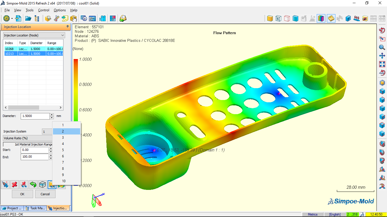
Task: Click the Diameter input field
Action: [35, 116]
